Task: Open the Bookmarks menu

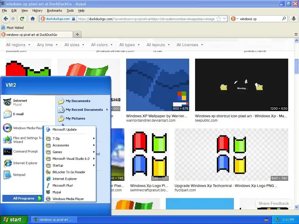Action: click(54, 10)
